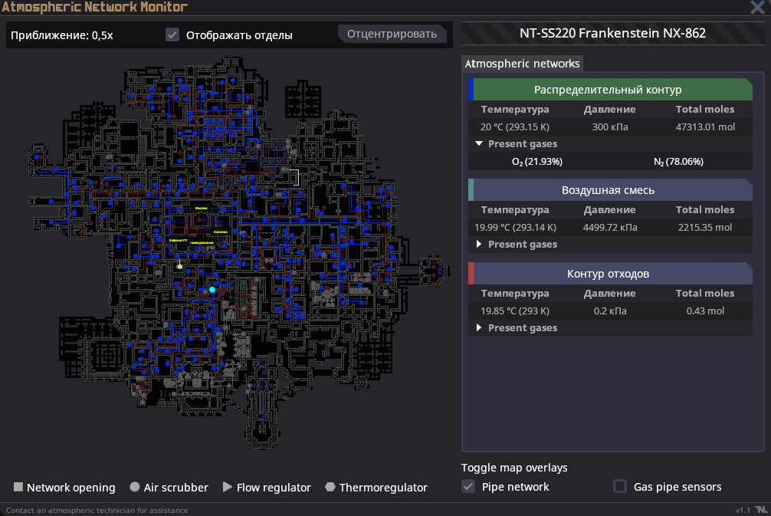Click the yellow Мостик label on map

point(202,208)
